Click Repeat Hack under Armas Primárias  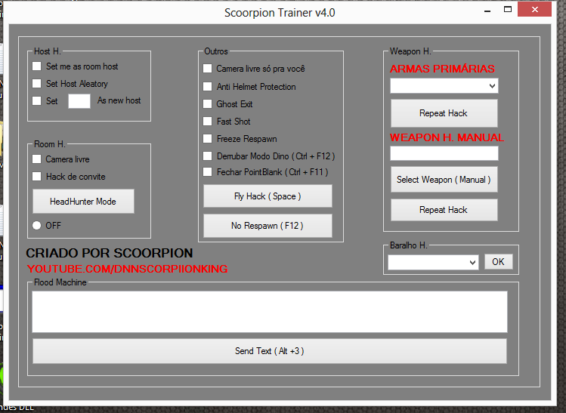click(x=444, y=113)
